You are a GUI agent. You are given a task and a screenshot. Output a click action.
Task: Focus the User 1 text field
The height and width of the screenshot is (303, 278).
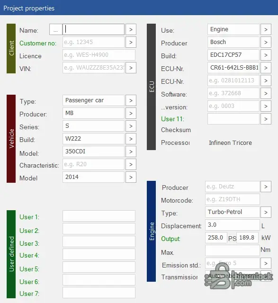pyautogui.click(x=99, y=216)
